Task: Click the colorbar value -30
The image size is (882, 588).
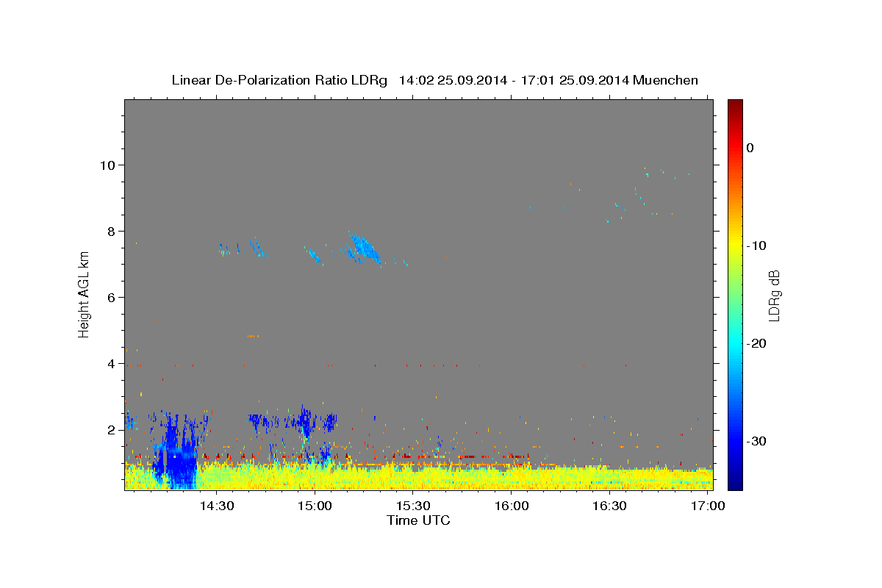Action: [x=758, y=441]
